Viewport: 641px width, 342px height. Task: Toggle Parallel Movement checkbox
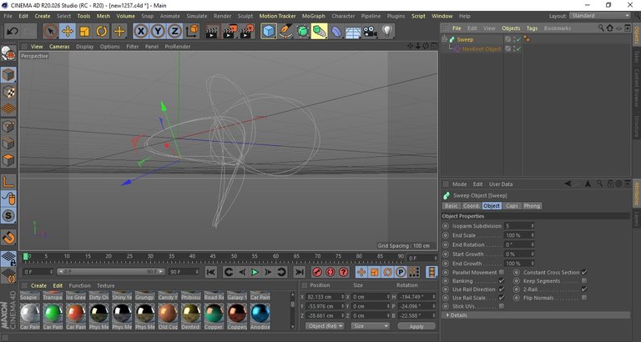point(502,272)
